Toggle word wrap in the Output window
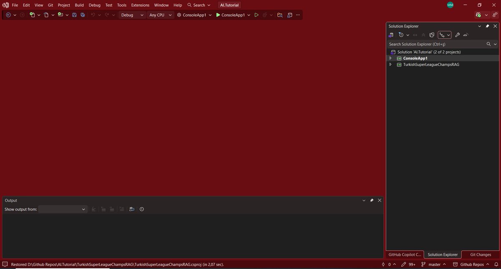The image size is (501, 269). [132, 209]
